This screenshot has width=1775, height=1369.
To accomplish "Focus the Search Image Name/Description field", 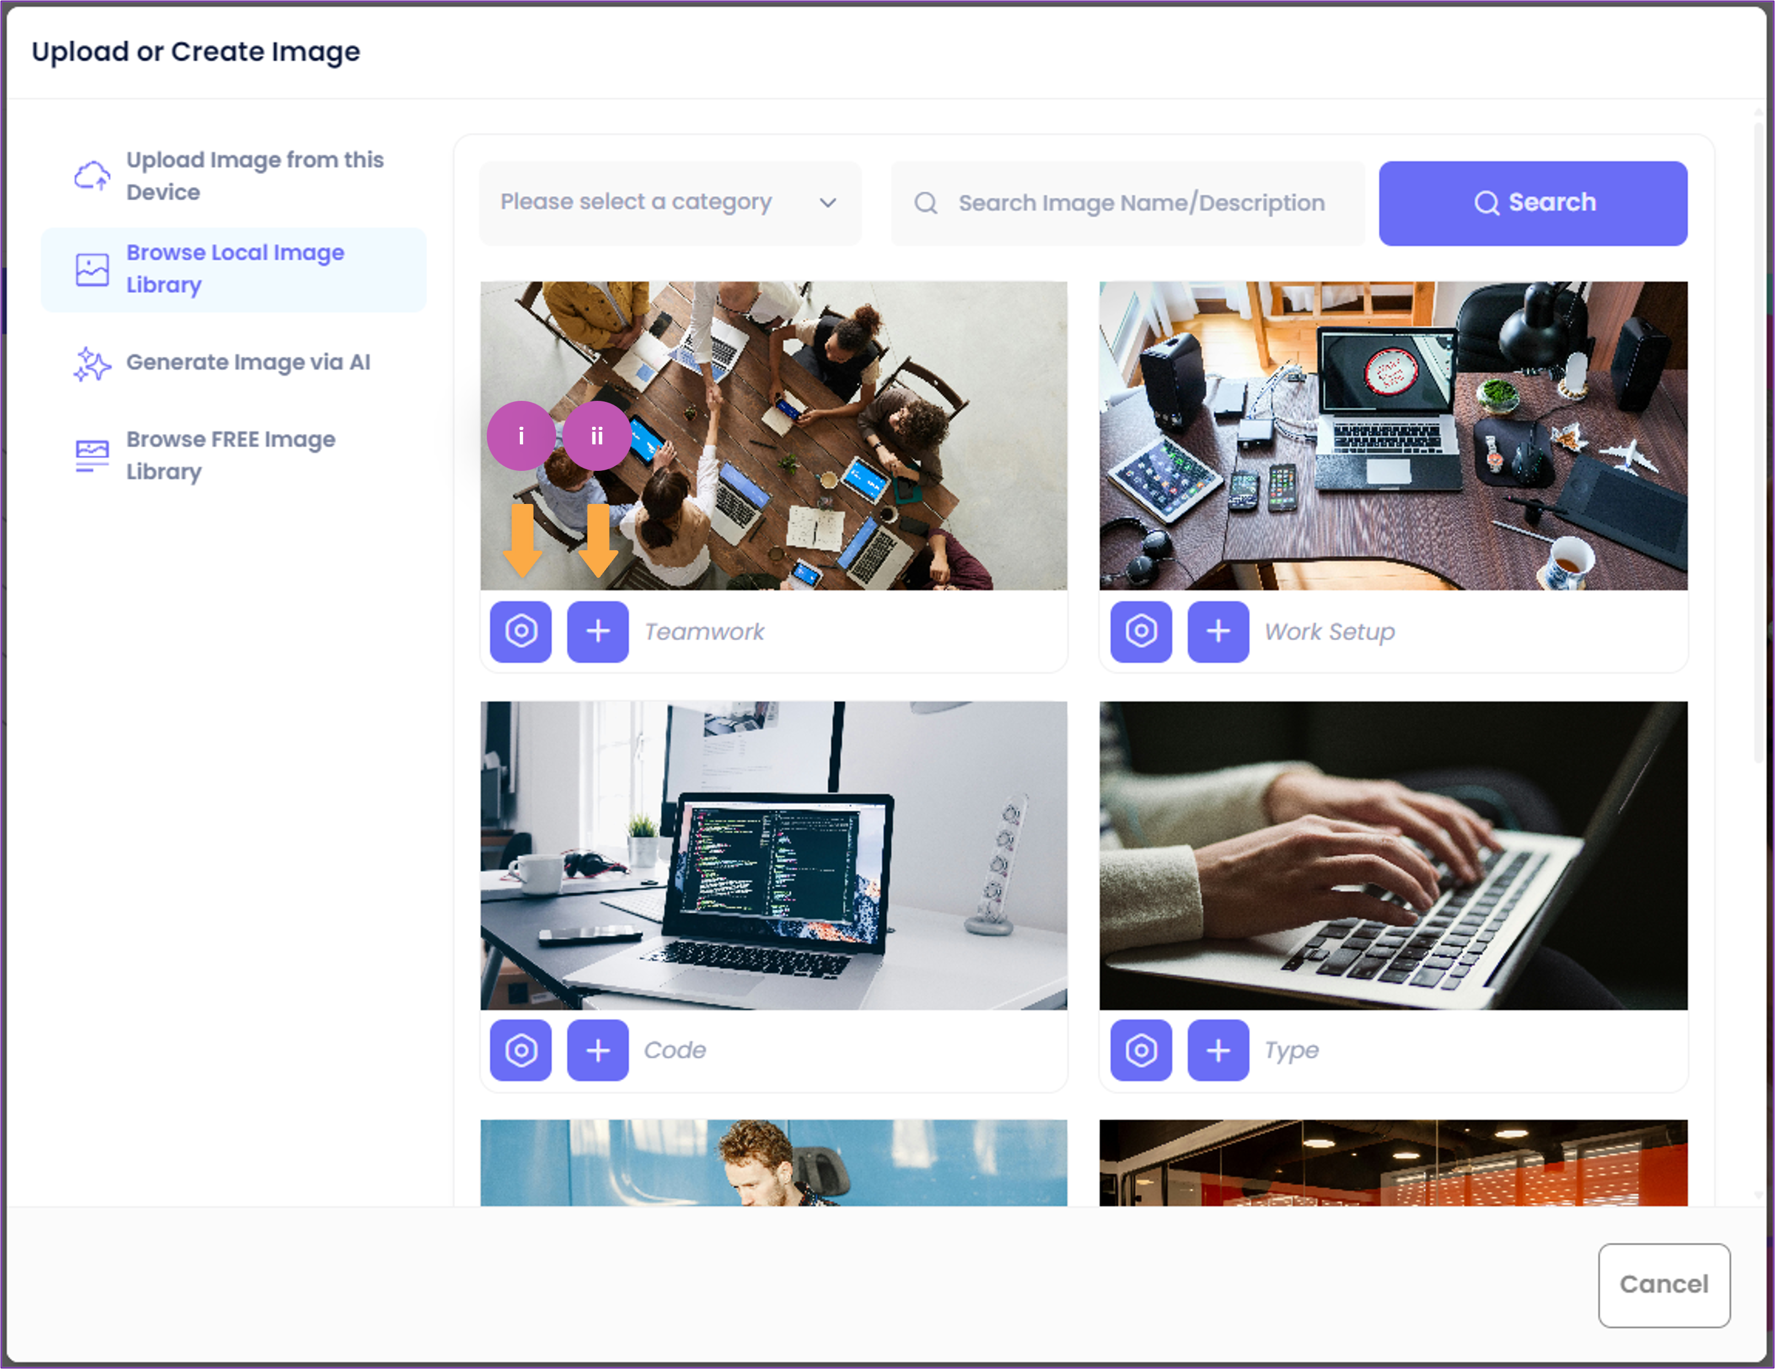I will tap(1128, 202).
